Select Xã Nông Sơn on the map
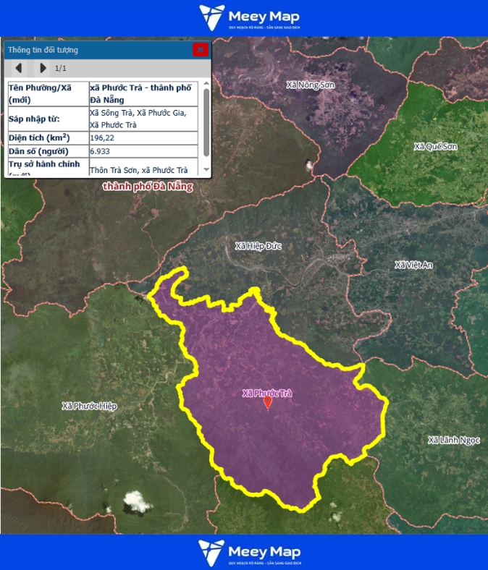Image resolution: width=488 pixels, height=570 pixels. [x=312, y=85]
